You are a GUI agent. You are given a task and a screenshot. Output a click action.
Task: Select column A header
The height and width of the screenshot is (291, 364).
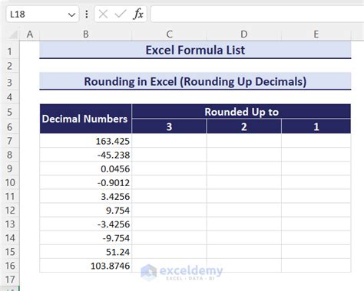[x=30, y=34]
